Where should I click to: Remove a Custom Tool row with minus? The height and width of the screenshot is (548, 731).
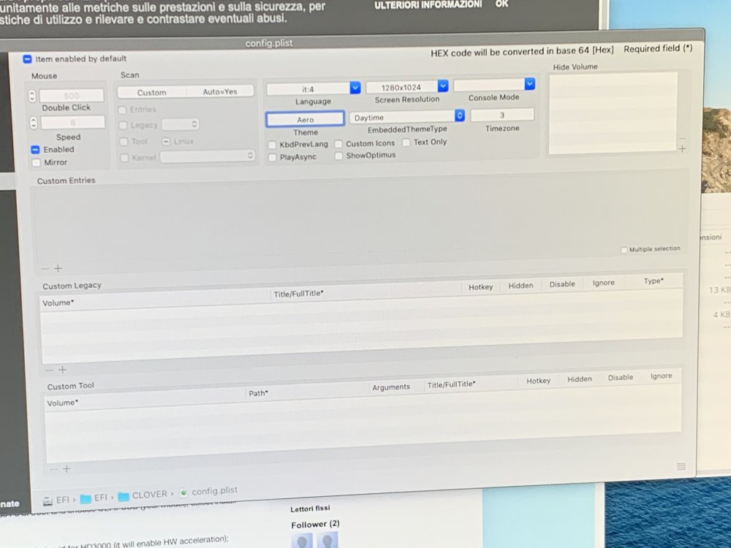pyautogui.click(x=53, y=469)
